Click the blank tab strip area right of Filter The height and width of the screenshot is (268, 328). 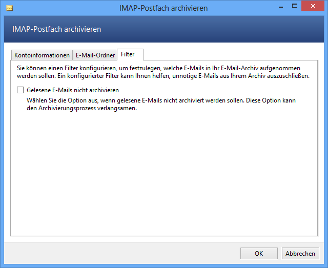coord(230,55)
